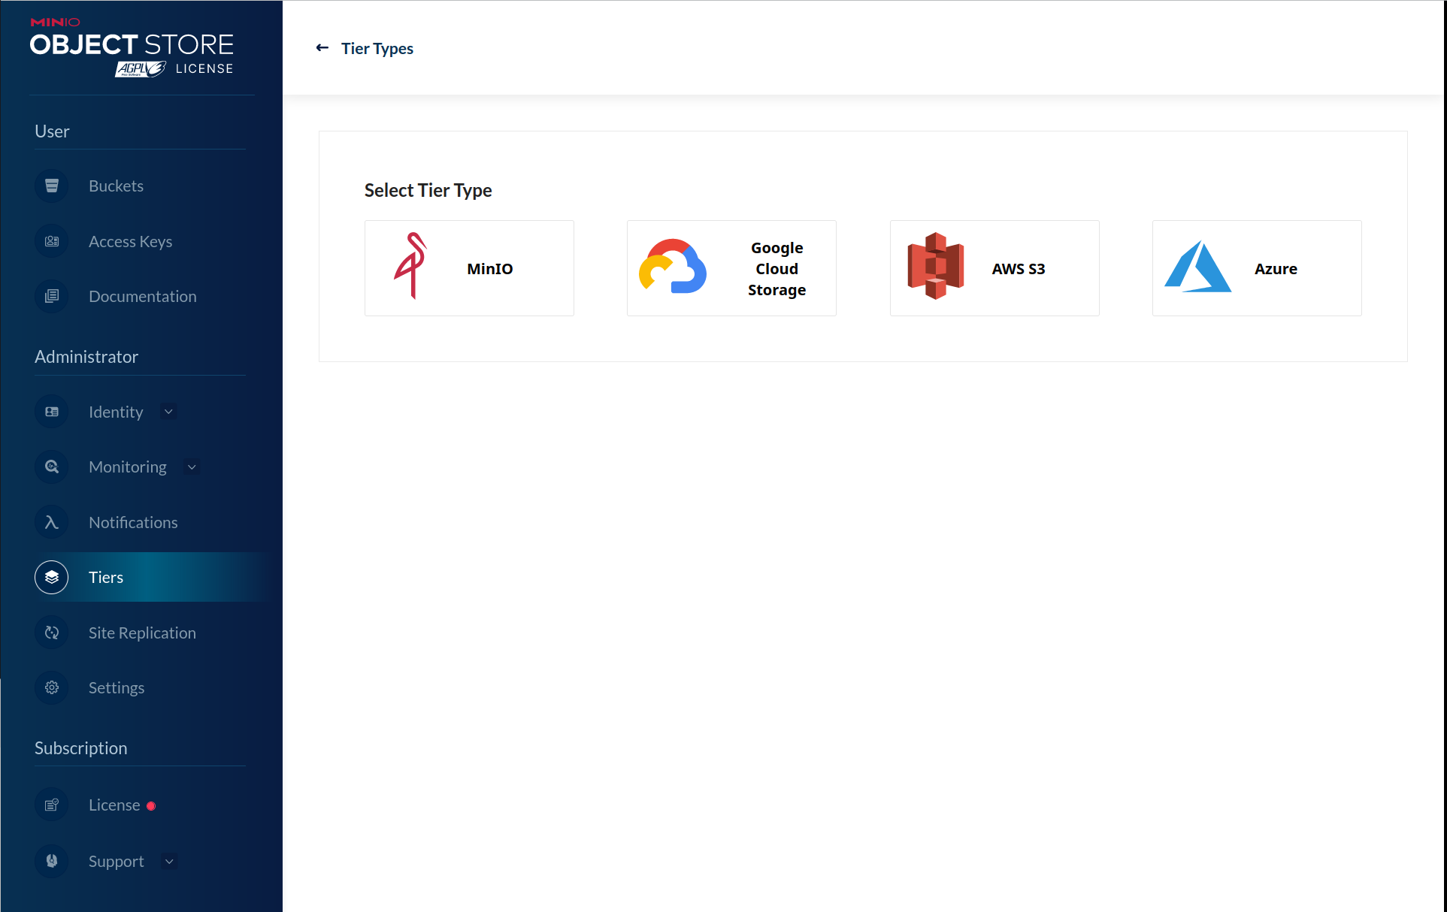Image resolution: width=1447 pixels, height=912 pixels.
Task: Click the Access Keys sidebar icon
Action: point(52,241)
